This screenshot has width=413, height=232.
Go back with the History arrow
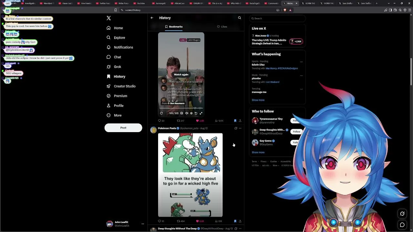pyautogui.click(x=152, y=18)
